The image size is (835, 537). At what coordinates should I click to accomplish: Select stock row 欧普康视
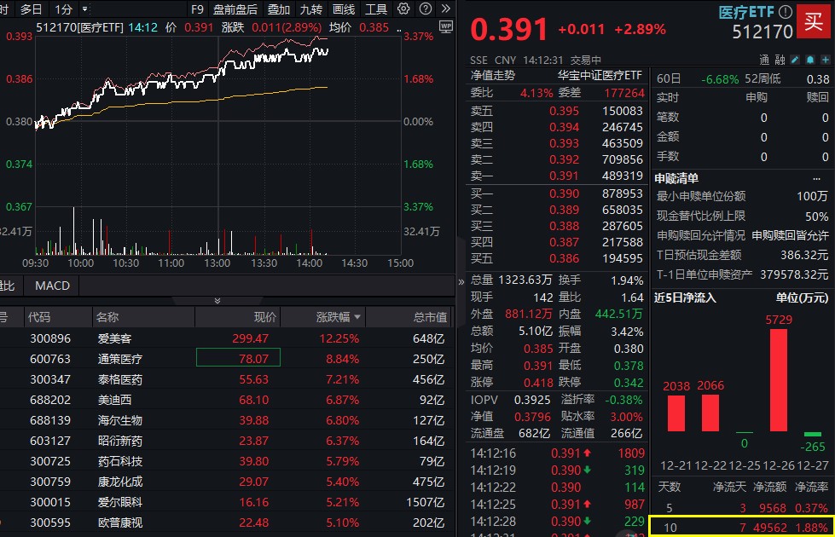228,523
